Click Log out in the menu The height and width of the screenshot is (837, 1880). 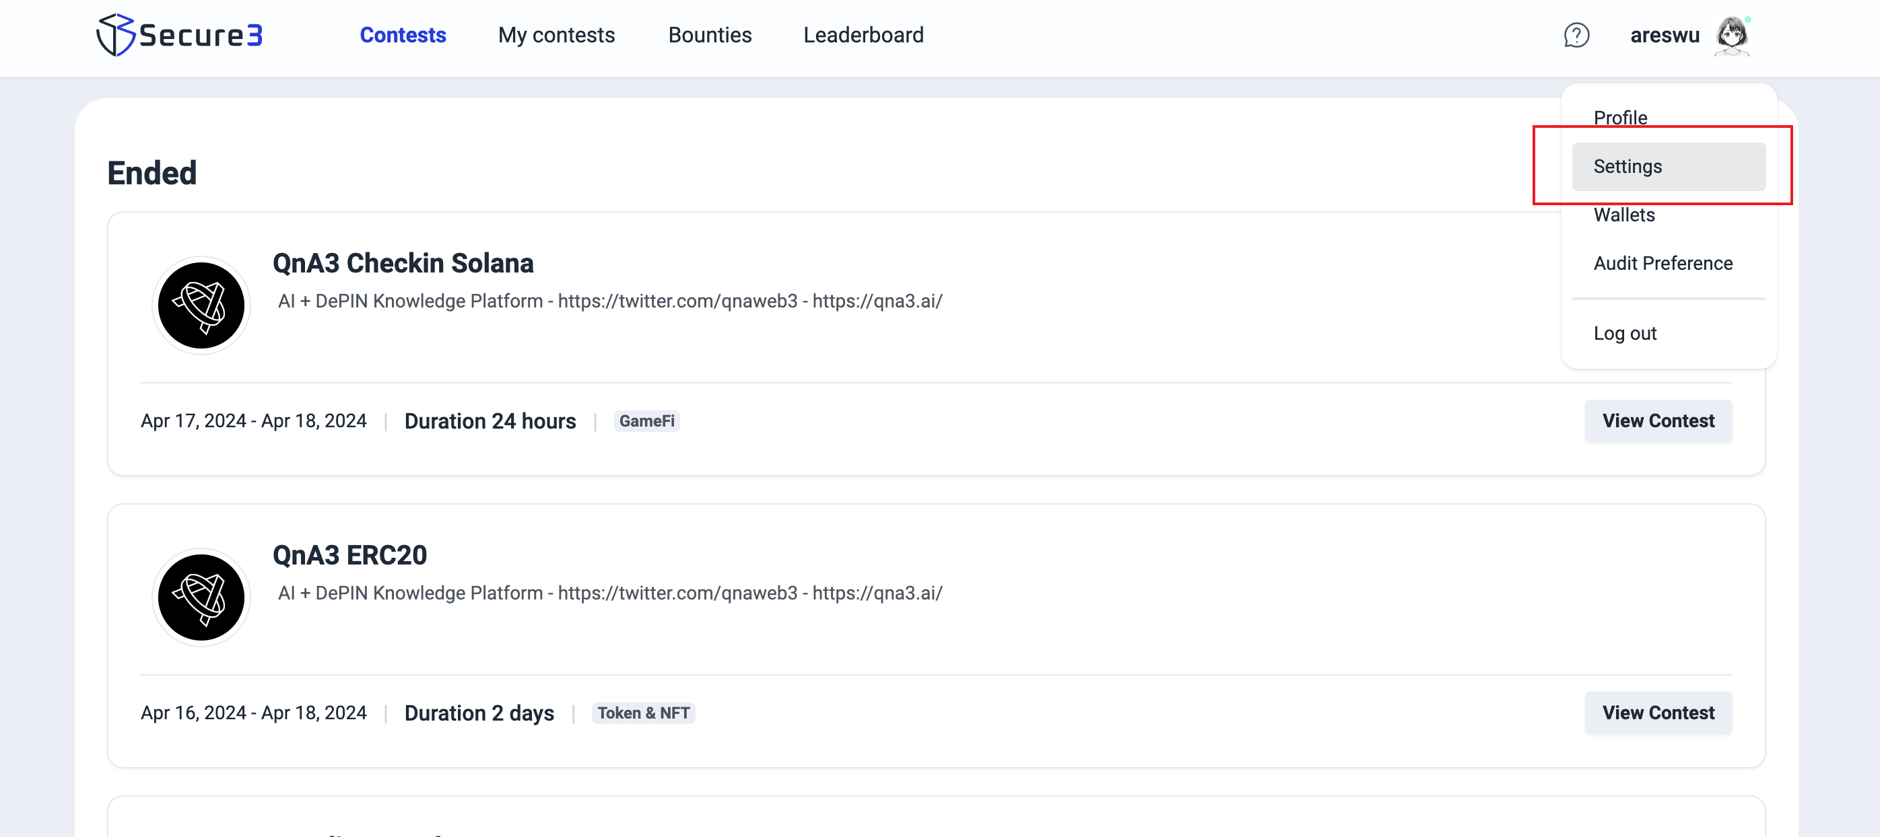[x=1624, y=333]
